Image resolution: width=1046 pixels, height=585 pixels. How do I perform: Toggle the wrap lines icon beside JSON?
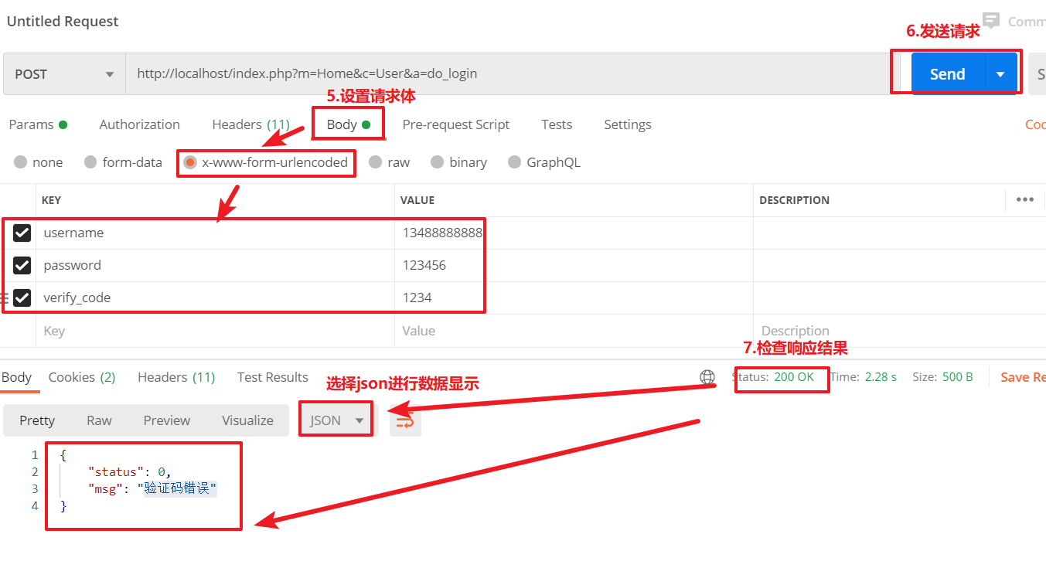(x=405, y=420)
